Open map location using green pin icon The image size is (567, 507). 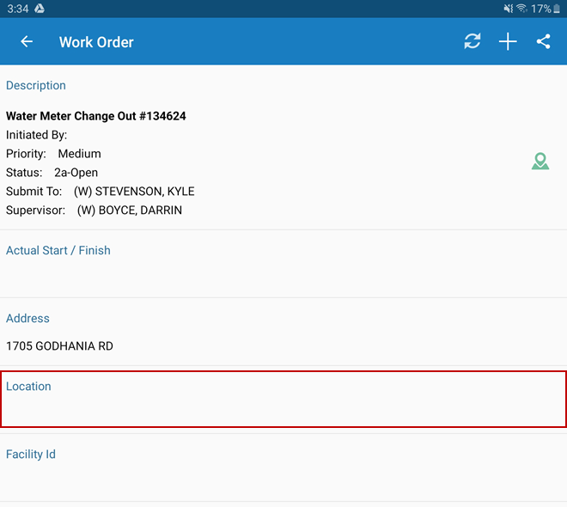point(540,161)
